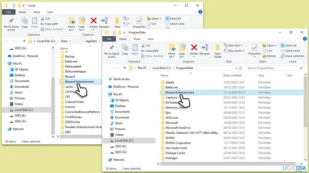Click ProgramData vertical scrollbar down arrow

pos(305,160)
